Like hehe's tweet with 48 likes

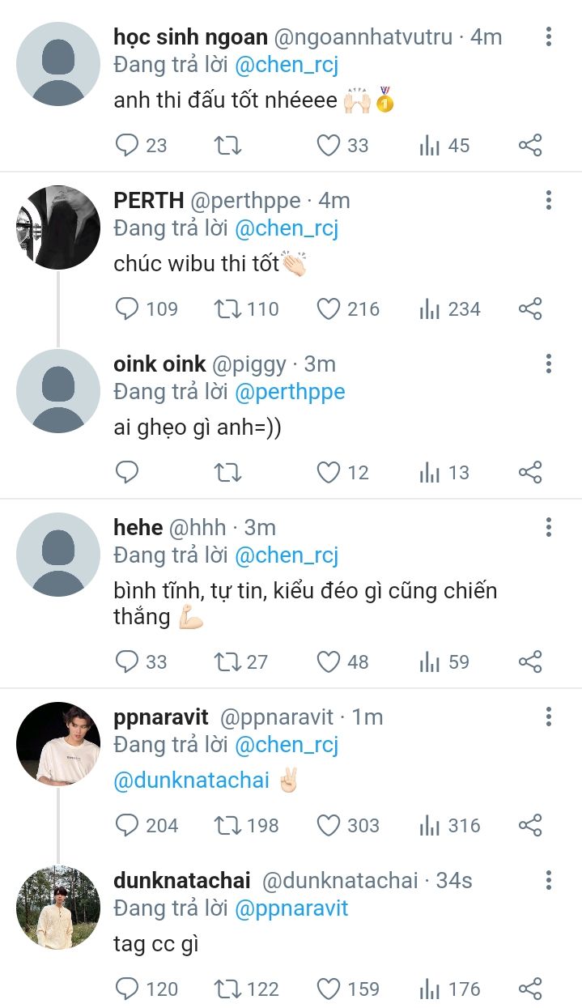[x=328, y=662]
